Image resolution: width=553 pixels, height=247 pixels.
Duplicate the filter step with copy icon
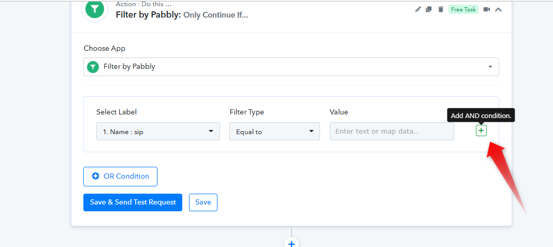pos(429,9)
